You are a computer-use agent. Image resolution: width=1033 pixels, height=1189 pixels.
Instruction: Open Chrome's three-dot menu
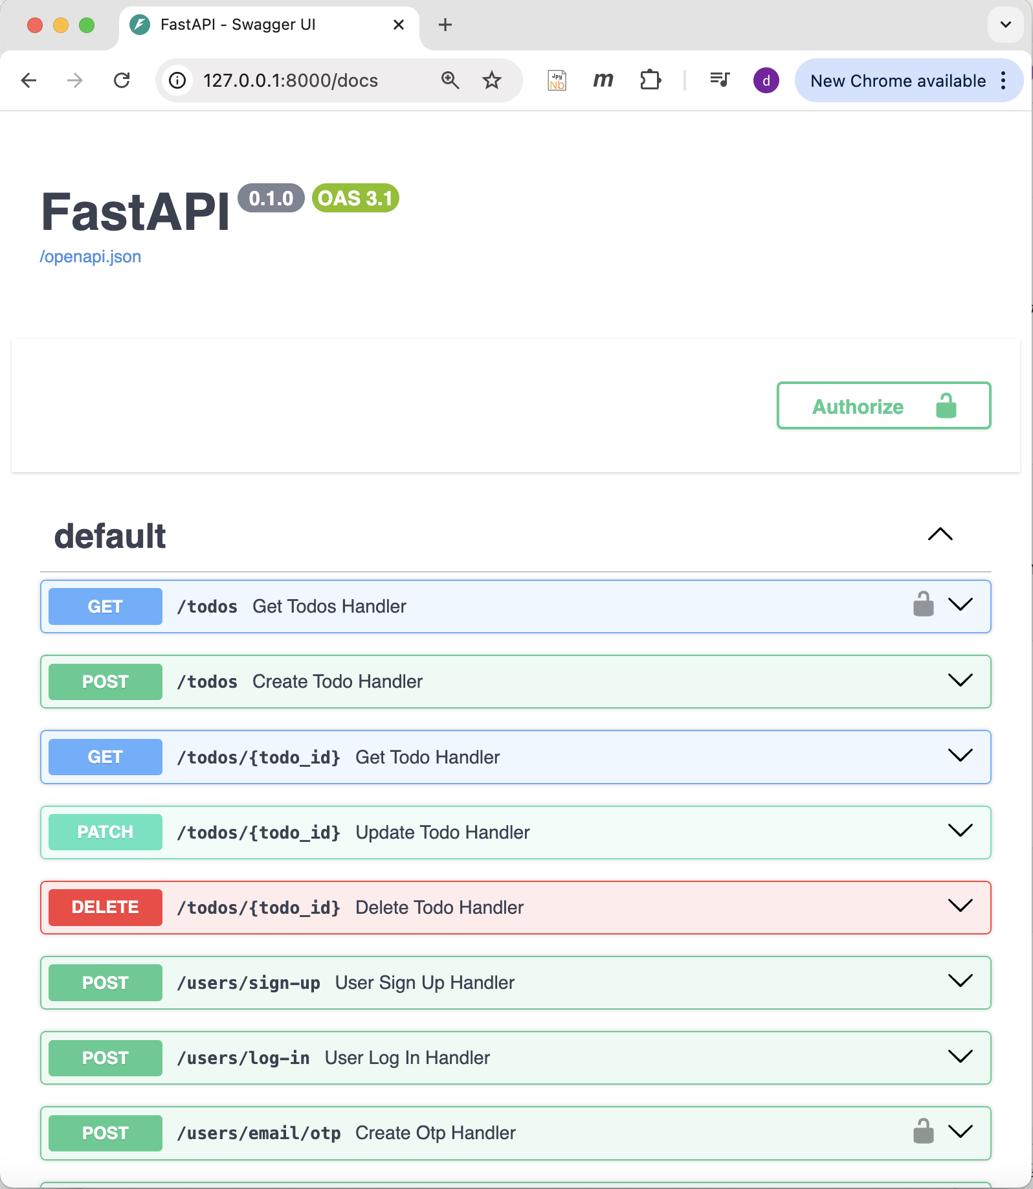(1003, 80)
